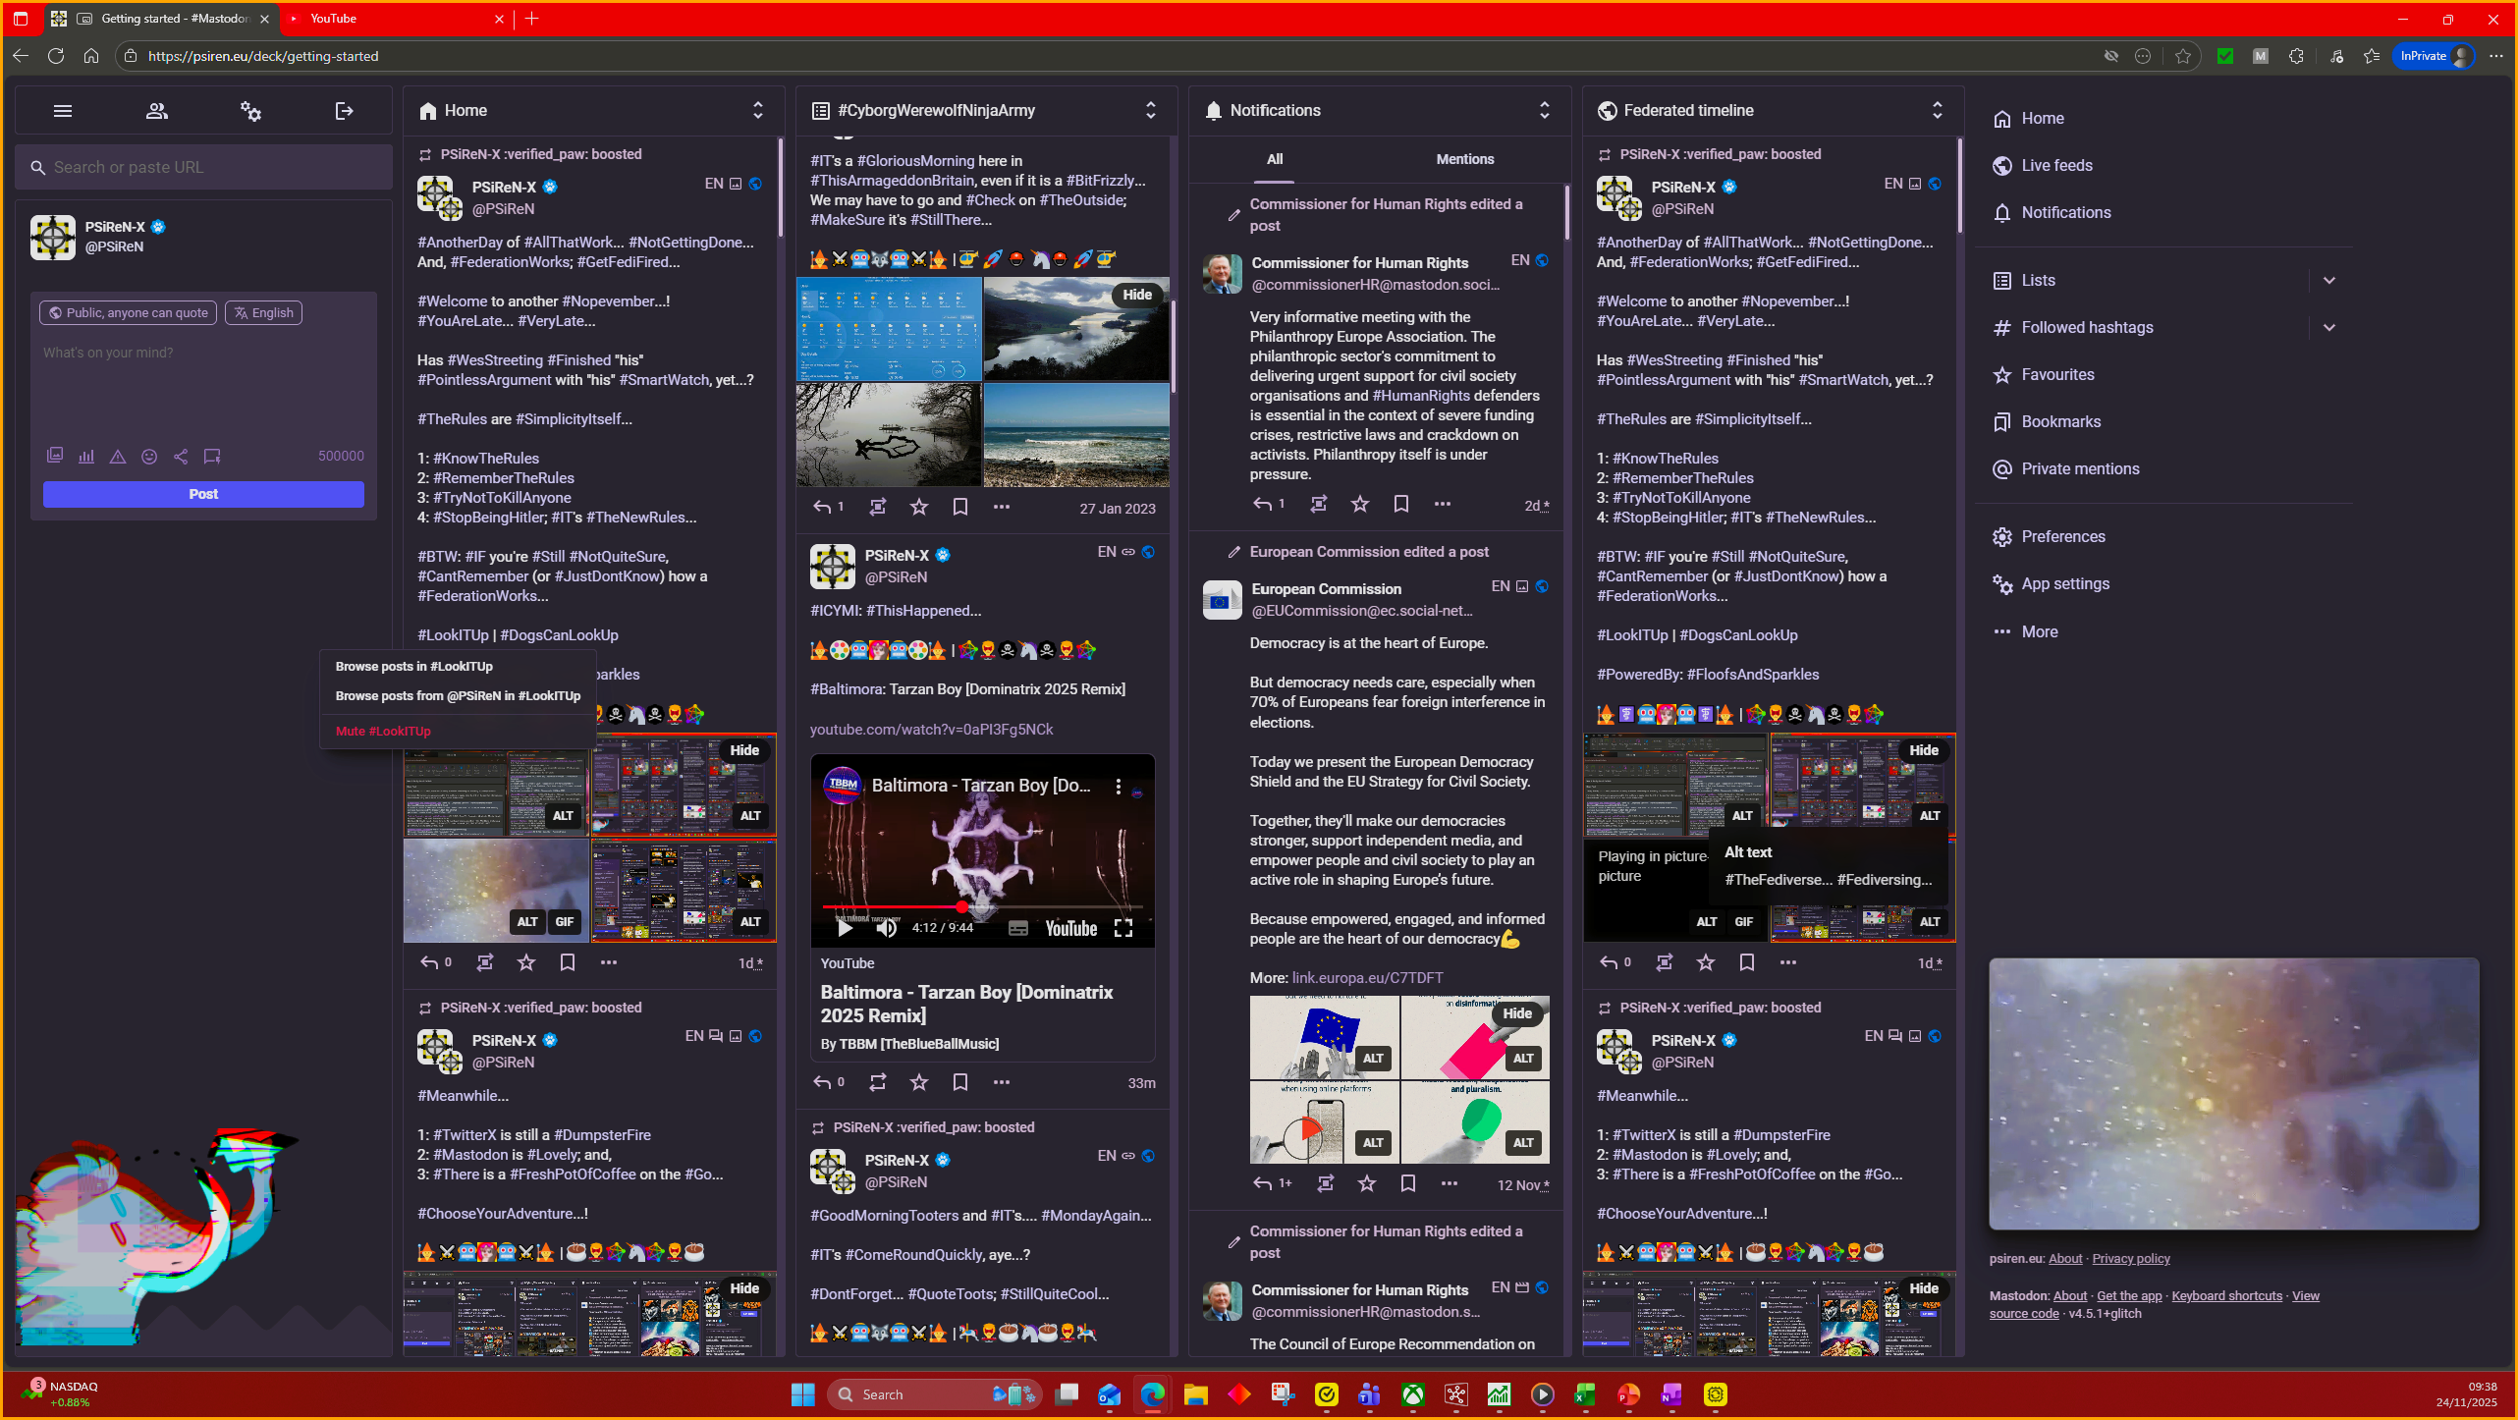
Task: Expand the Lists section chevron
Action: point(2328,281)
